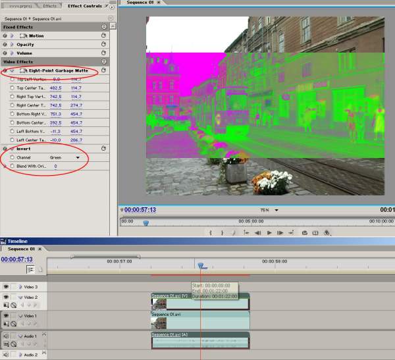
Task: Collapse the Video Effects section
Action: (x=104, y=61)
